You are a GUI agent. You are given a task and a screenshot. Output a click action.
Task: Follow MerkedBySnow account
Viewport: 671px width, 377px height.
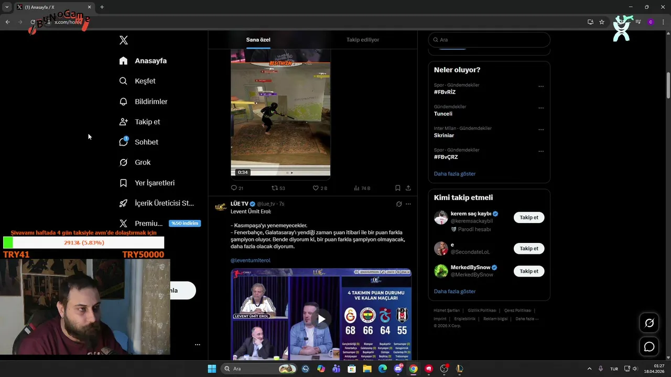click(x=529, y=271)
